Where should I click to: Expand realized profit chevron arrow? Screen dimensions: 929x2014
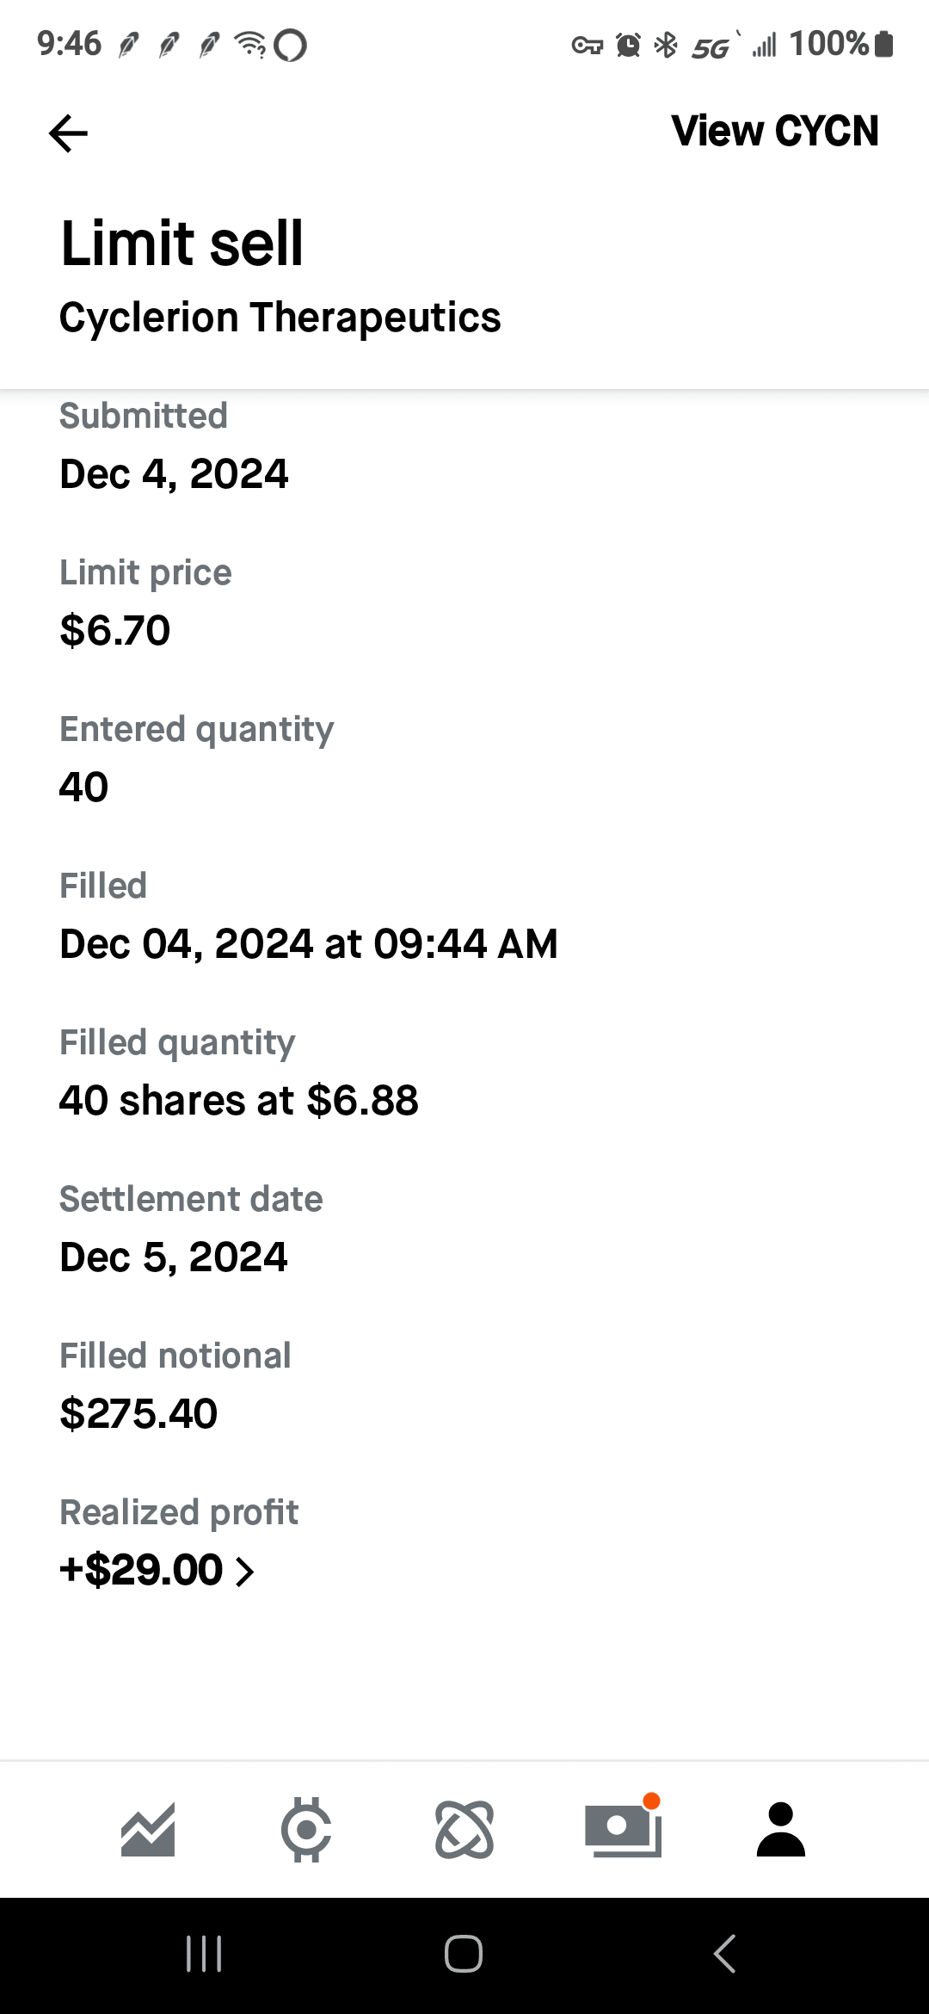pyautogui.click(x=246, y=1572)
